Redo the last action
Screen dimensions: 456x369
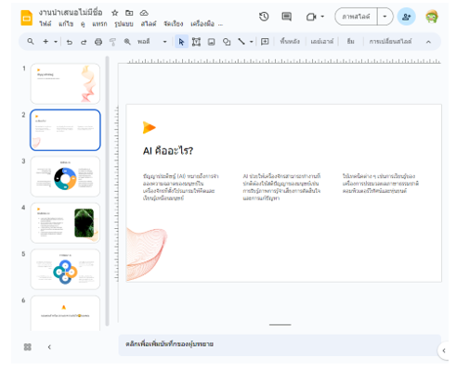click(x=84, y=42)
